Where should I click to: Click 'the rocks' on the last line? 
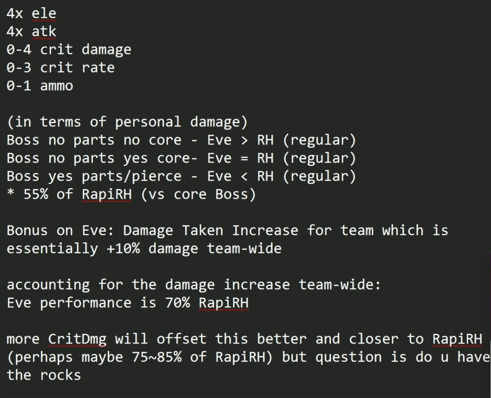tap(44, 375)
